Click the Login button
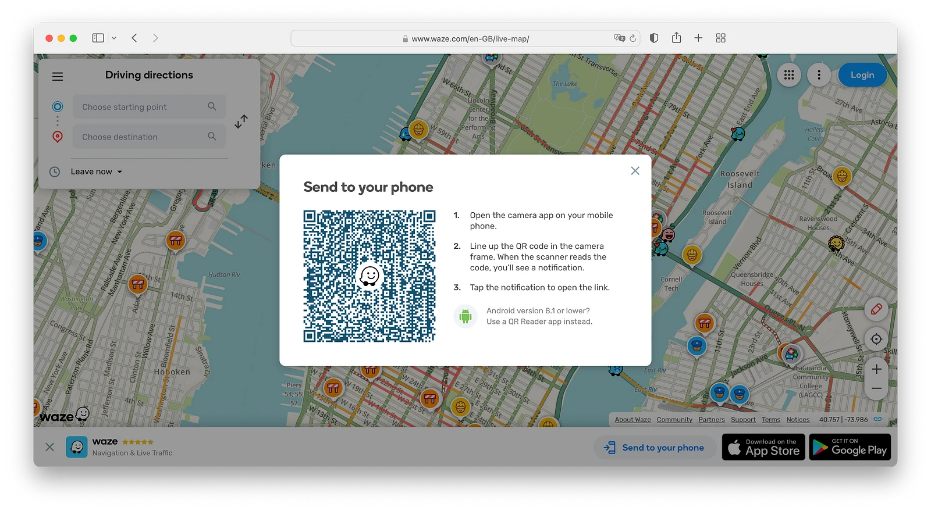This screenshot has height=511, width=931. coord(862,74)
